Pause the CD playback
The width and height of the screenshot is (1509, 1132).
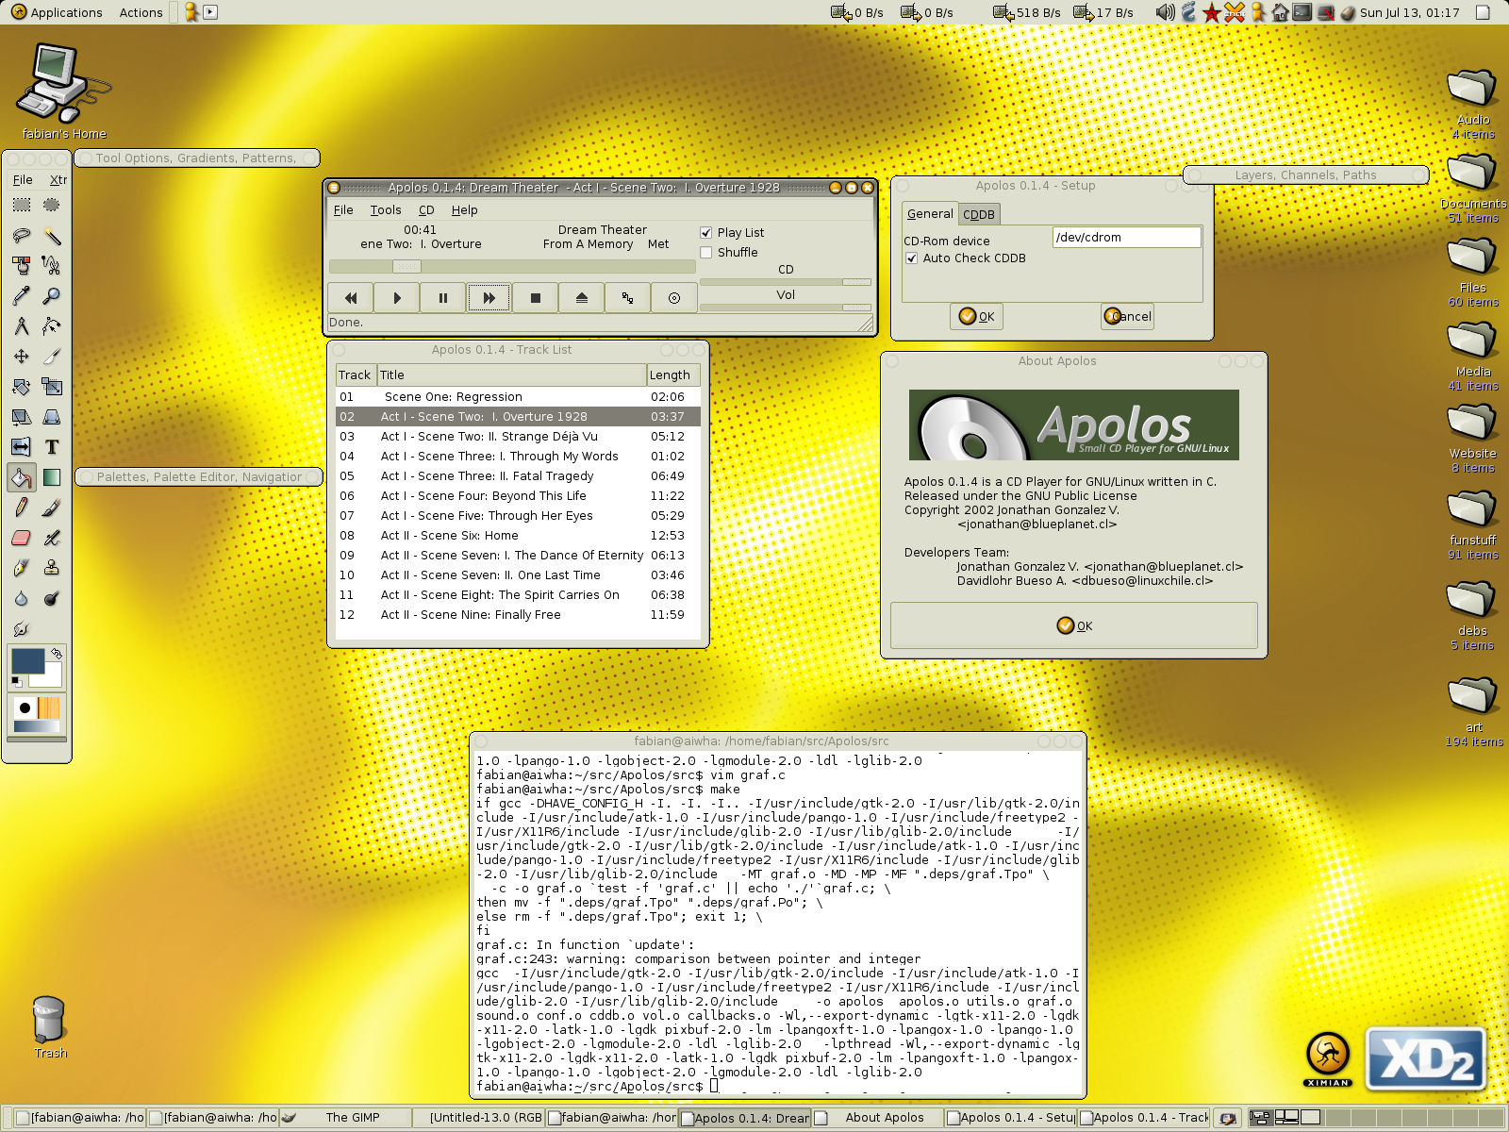coord(442,298)
